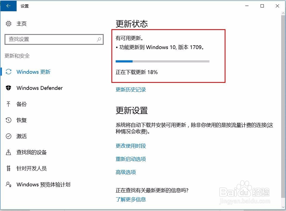Viewport: 286px width, 211px height.
Task: Click the back arrow in the title bar
Action: pyautogui.click(x=8, y=6)
